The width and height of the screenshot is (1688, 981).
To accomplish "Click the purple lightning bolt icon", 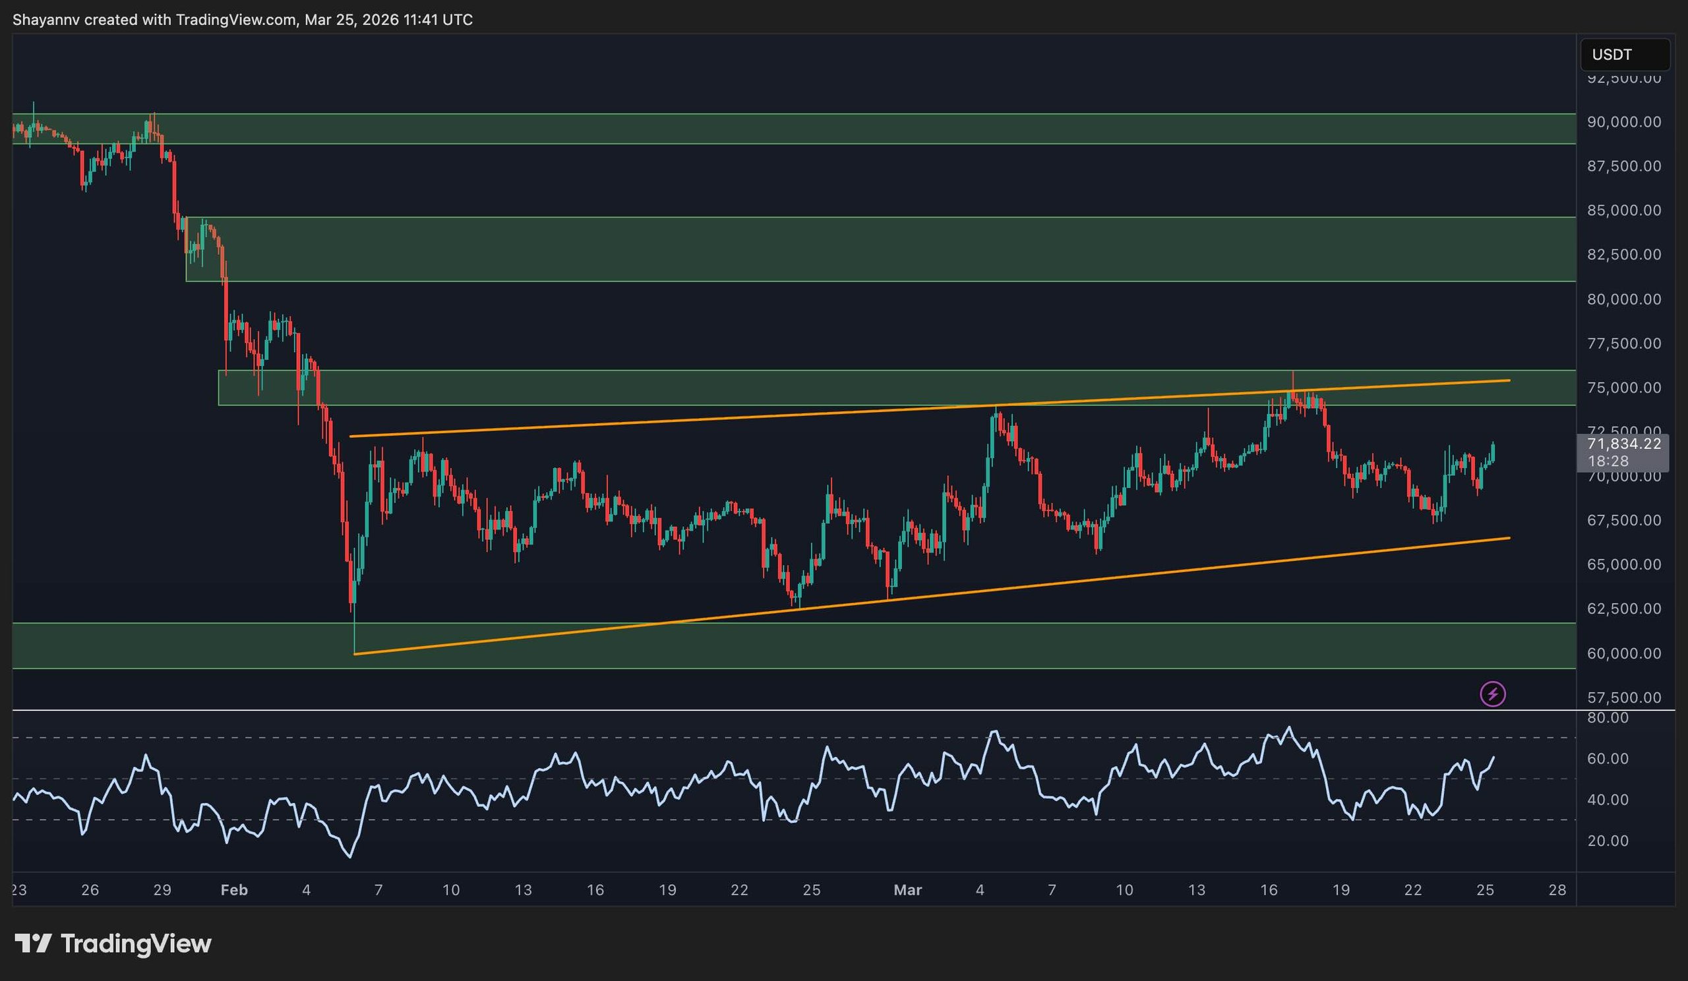I will (1492, 694).
